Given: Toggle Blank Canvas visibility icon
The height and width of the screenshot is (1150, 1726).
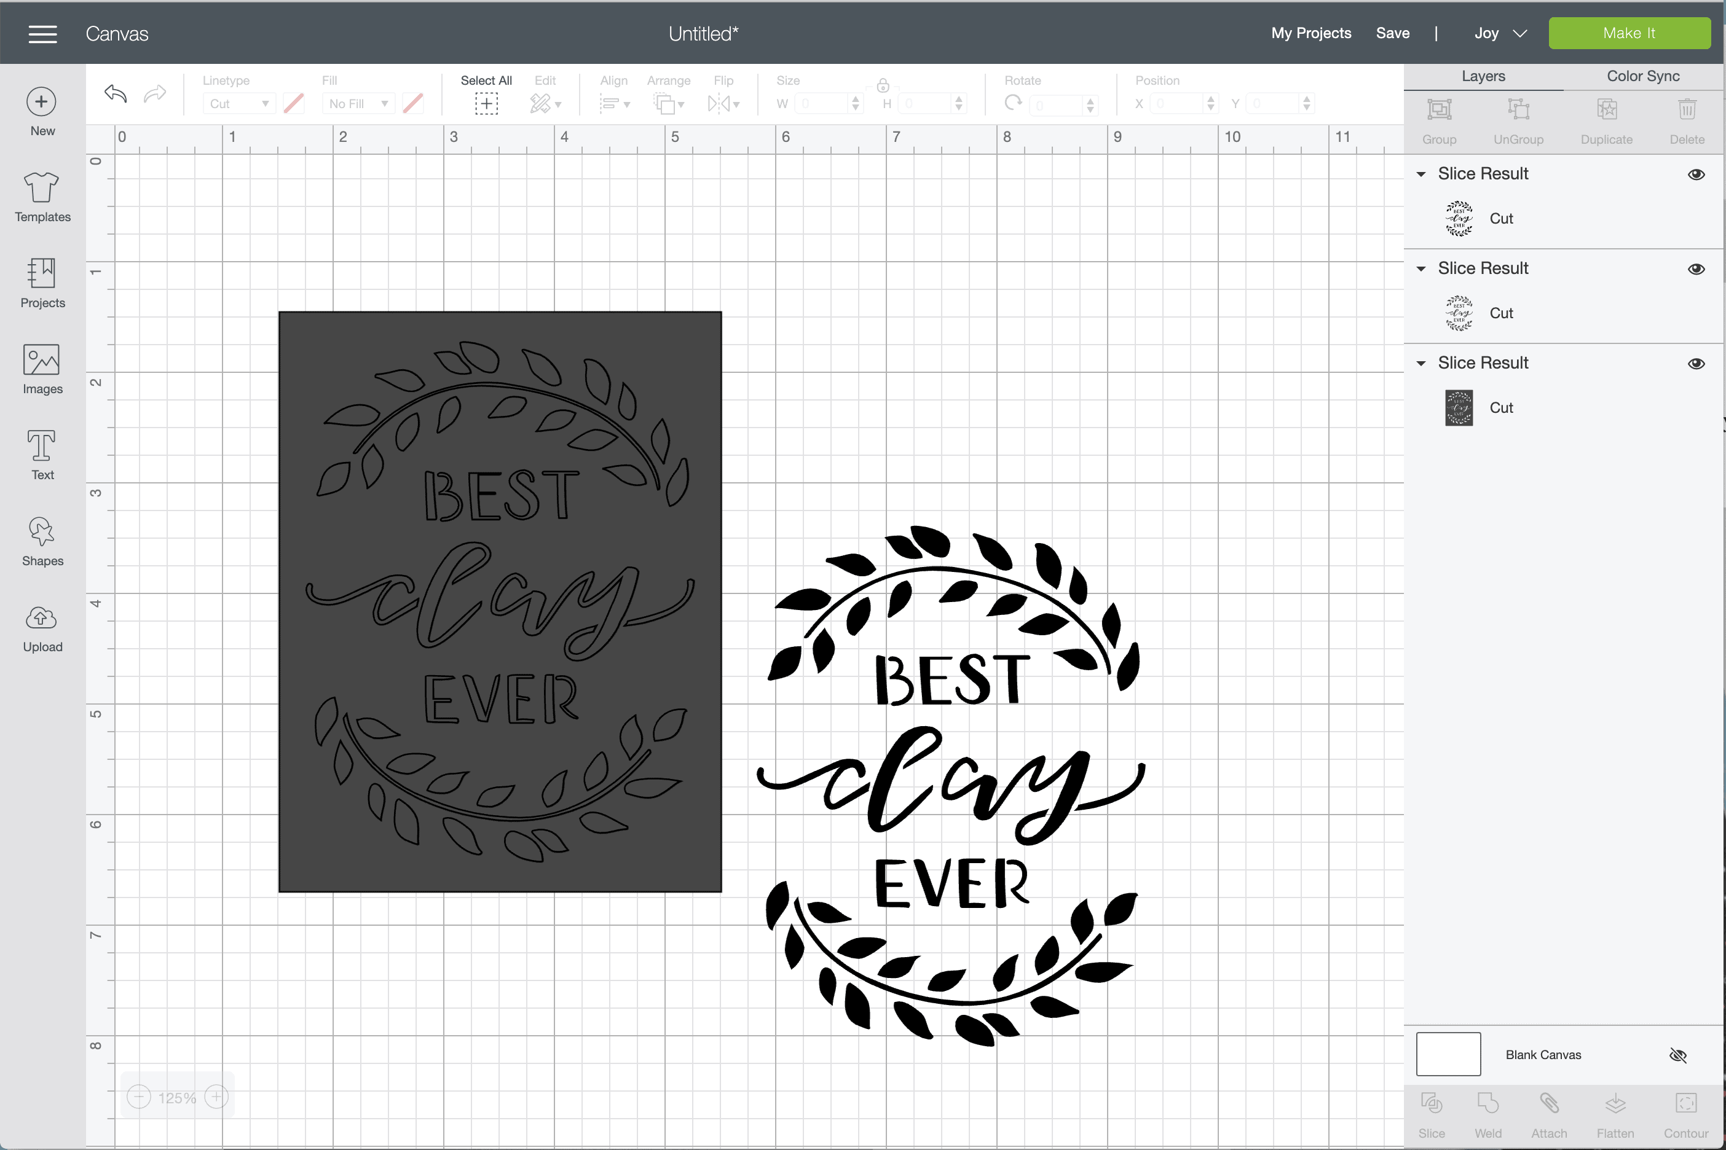Looking at the screenshot, I should 1677,1055.
